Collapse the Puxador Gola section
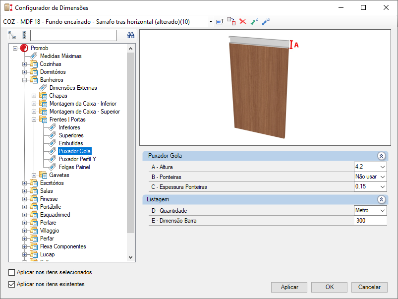Image resolution: width=398 pixels, height=299 pixels. point(381,156)
